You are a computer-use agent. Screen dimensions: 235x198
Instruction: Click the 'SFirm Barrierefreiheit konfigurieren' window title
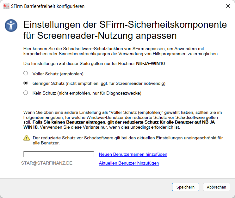48,6
